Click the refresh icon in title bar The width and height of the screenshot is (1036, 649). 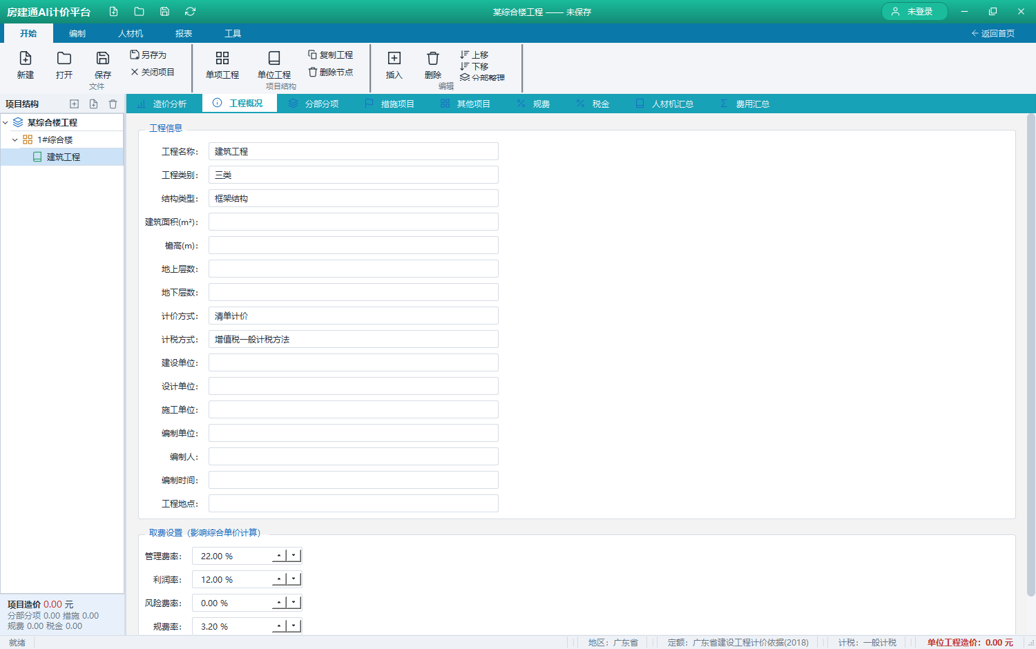(x=190, y=12)
